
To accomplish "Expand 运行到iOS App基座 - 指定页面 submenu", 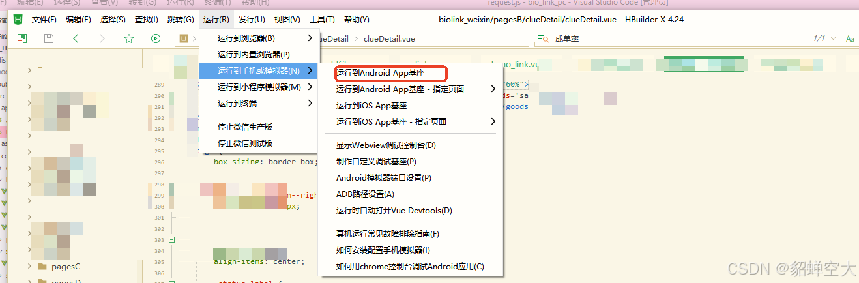I will tap(410, 121).
